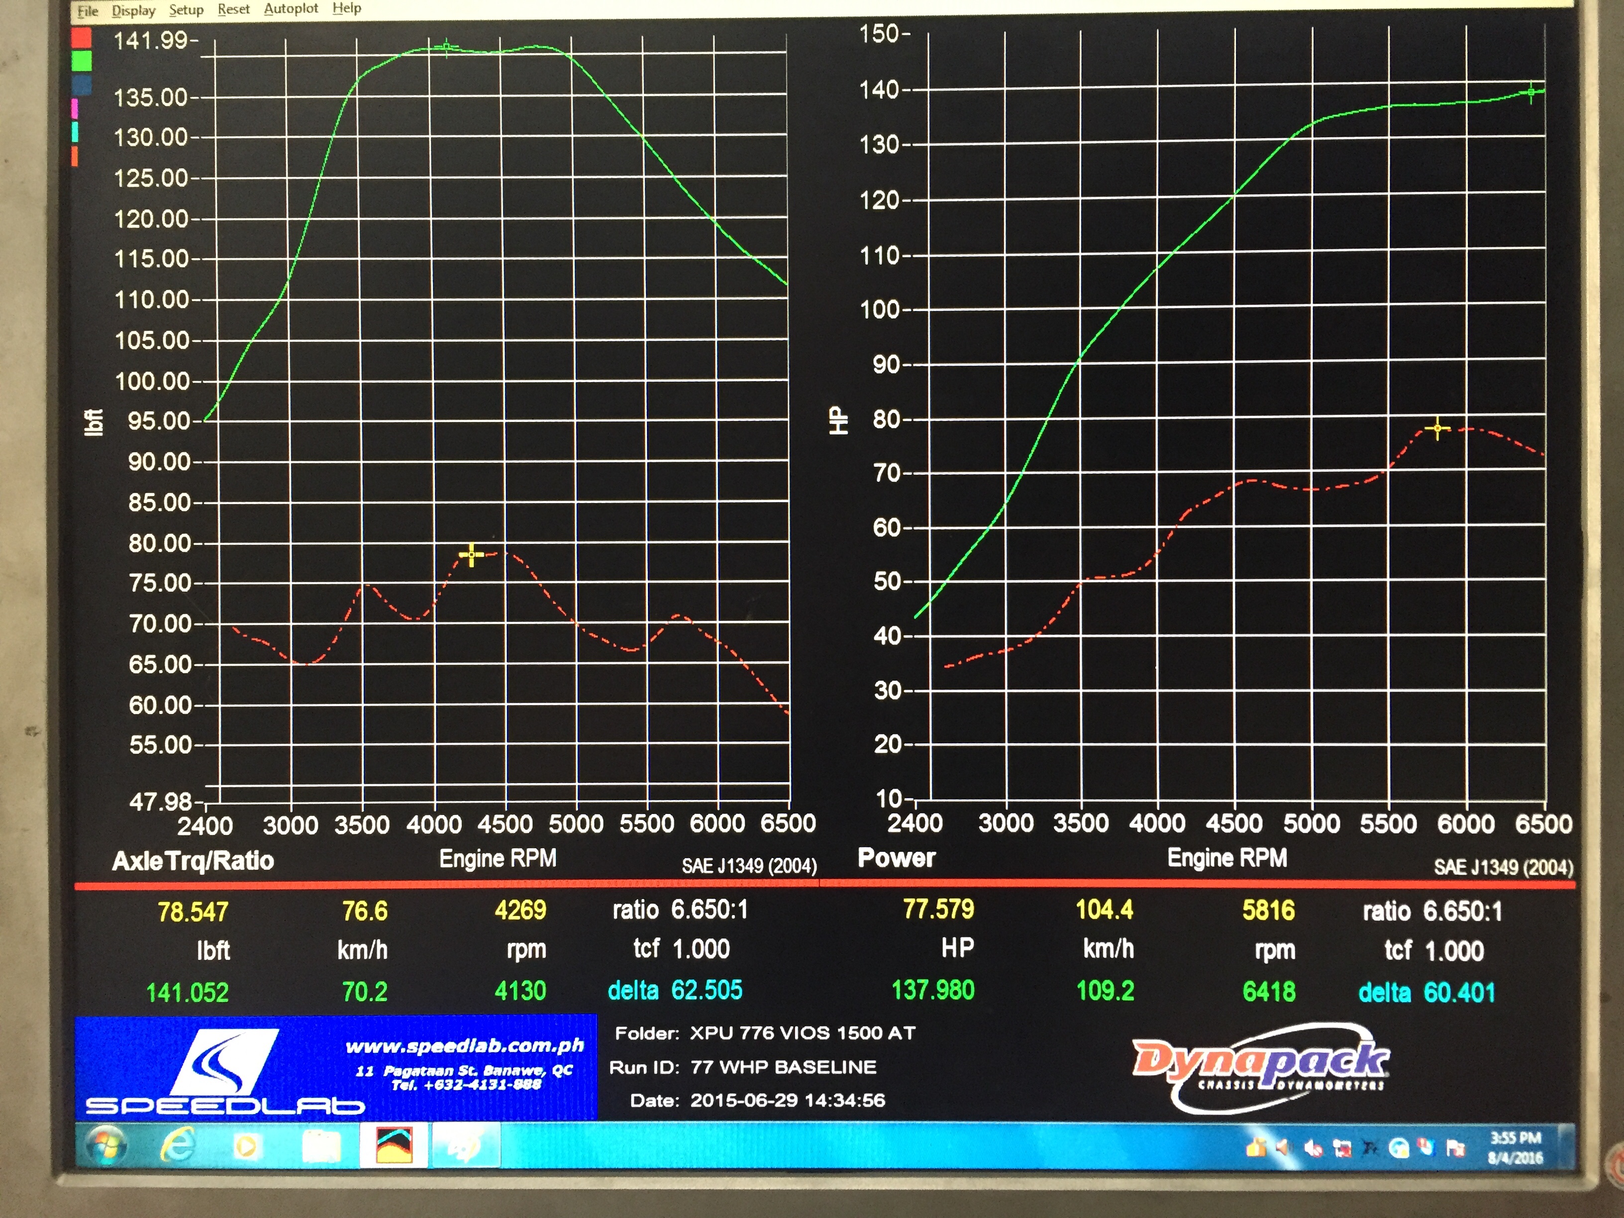Select the dark blue run swatch

(x=82, y=85)
